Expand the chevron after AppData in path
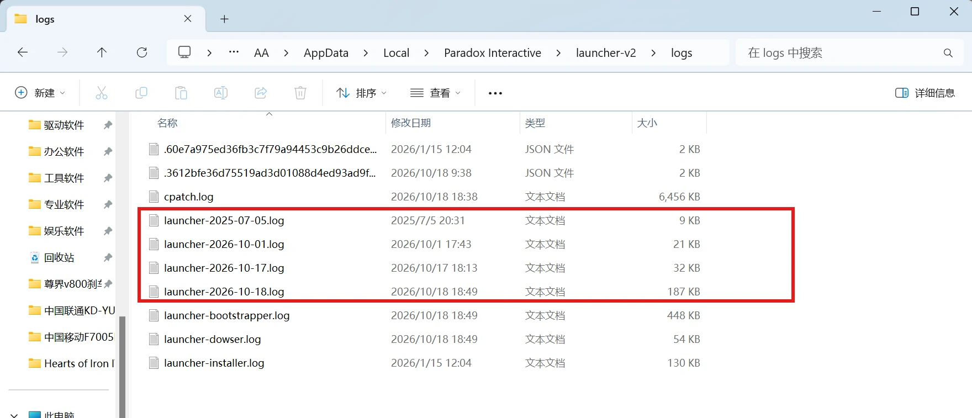The width and height of the screenshot is (972, 418). 366,53
